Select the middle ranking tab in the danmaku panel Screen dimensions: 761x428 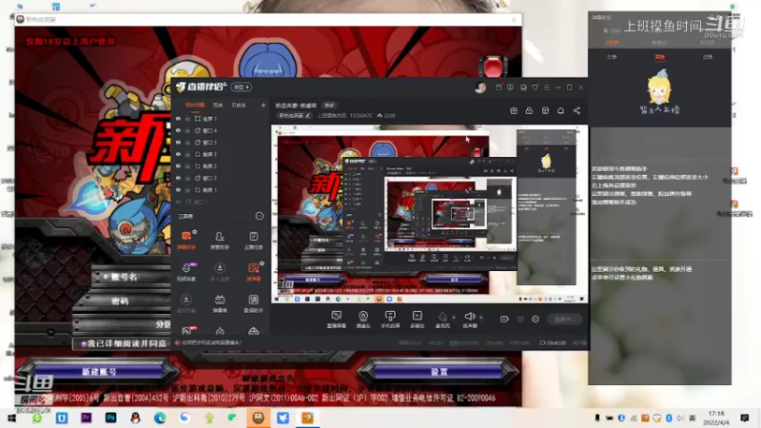[659, 57]
